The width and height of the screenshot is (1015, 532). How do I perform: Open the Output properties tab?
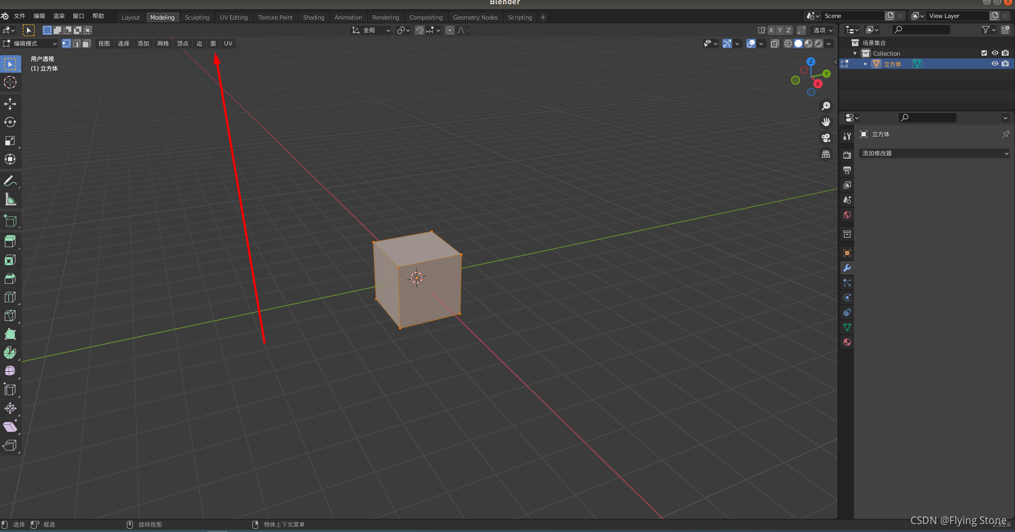847,170
